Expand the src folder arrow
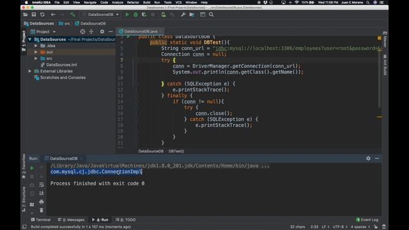 pos(36,58)
